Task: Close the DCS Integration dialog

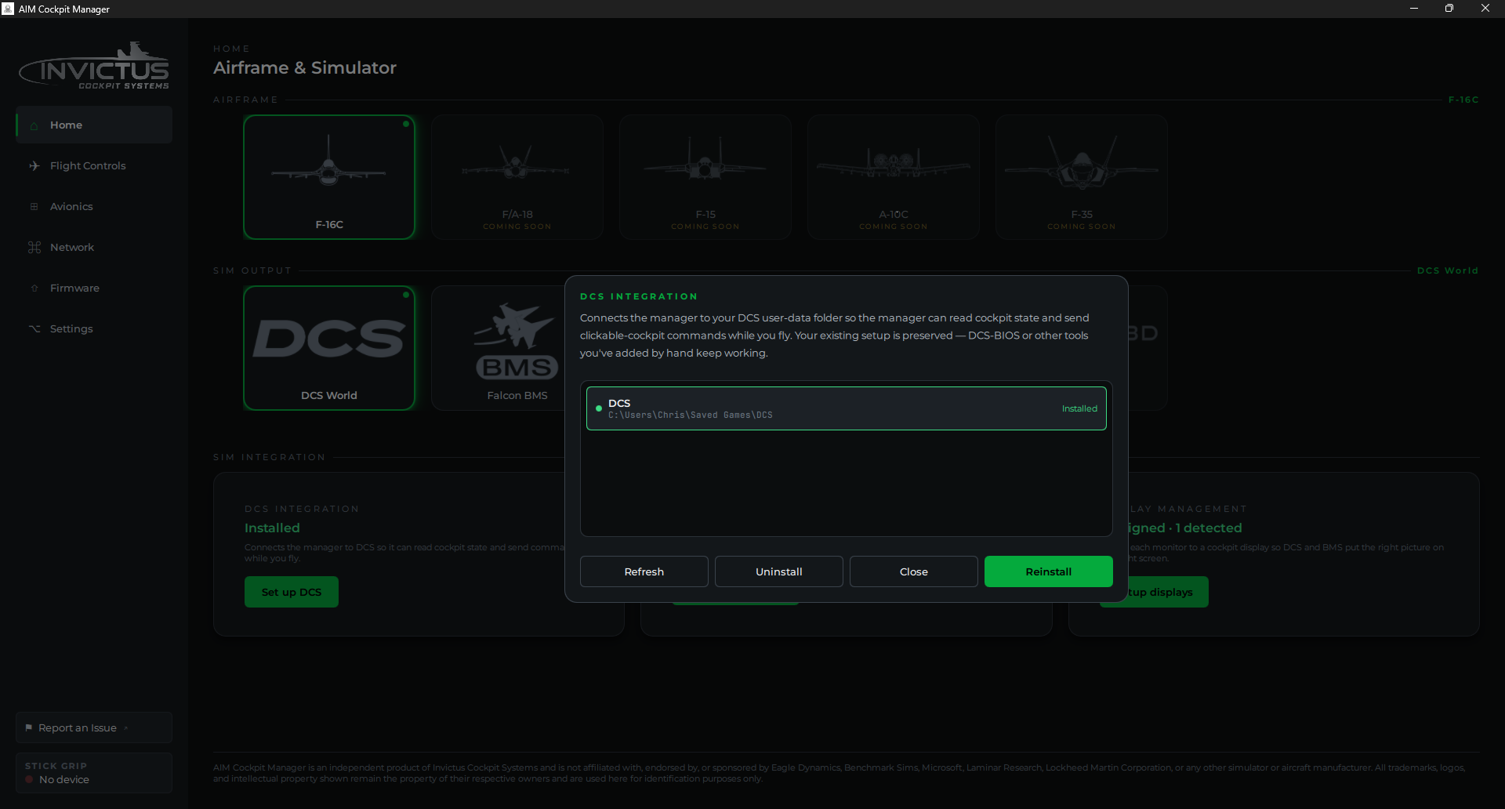Action: [914, 571]
